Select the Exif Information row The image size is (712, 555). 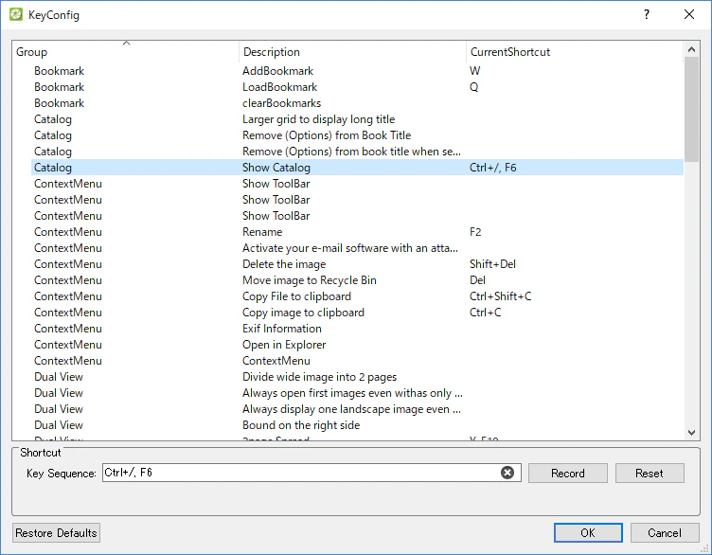pos(357,329)
